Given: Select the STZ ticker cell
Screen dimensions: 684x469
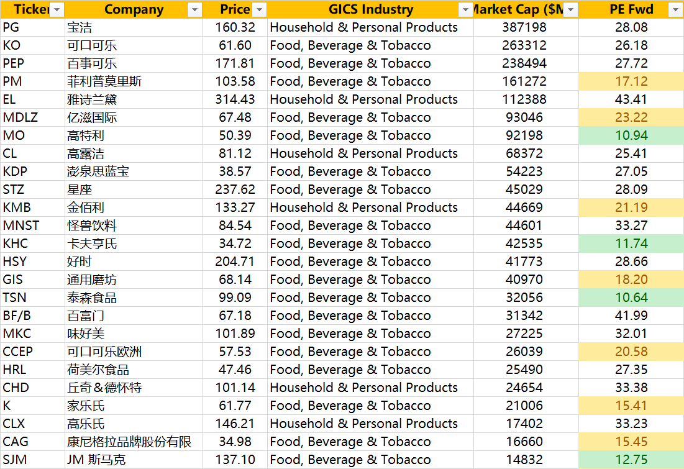Looking at the screenshot, I should (33, 190).
